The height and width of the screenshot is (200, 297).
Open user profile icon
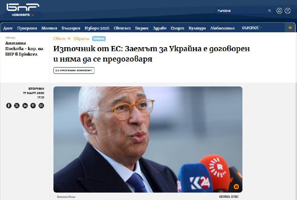point(288,11)
